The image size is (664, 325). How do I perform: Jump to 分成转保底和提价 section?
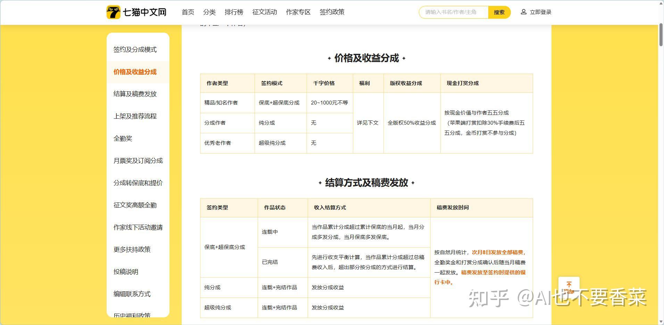pyautogui.click(x=138, y=183)
